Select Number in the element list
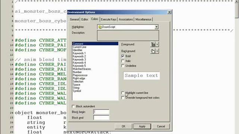Image resolution: width=239 pixels, height=134 pixels. tap(95, 72)
